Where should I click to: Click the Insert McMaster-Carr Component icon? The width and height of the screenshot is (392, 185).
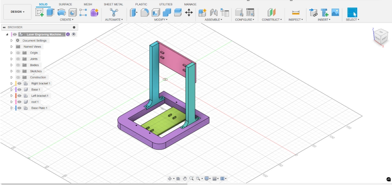pos(324,12)
